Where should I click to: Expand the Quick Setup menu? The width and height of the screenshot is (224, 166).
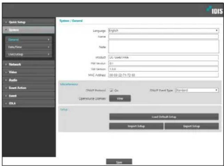pyautogui.click(x=29, y=22)
